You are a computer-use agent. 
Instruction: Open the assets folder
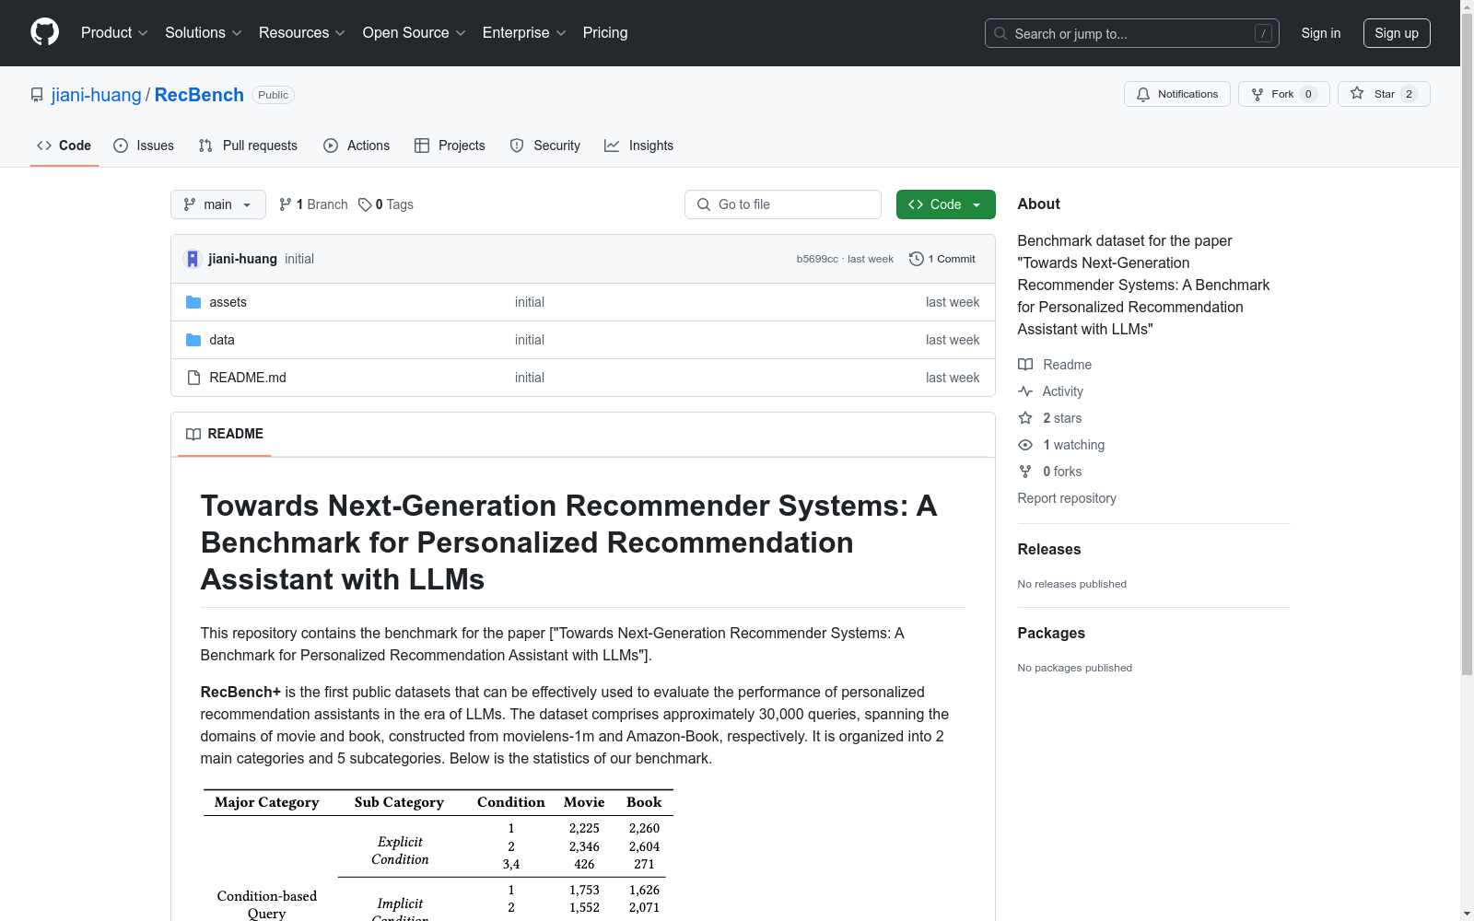coord(228,302)
